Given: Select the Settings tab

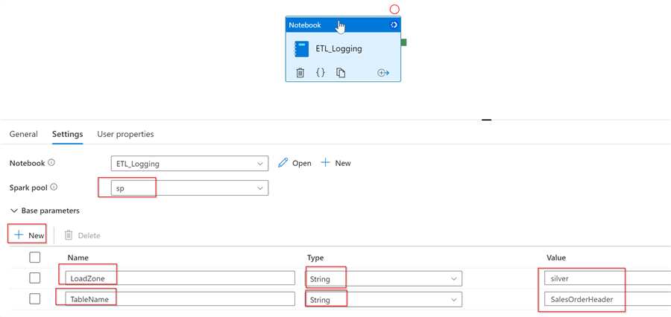Looking at the screenshot, I should point(68,134).
